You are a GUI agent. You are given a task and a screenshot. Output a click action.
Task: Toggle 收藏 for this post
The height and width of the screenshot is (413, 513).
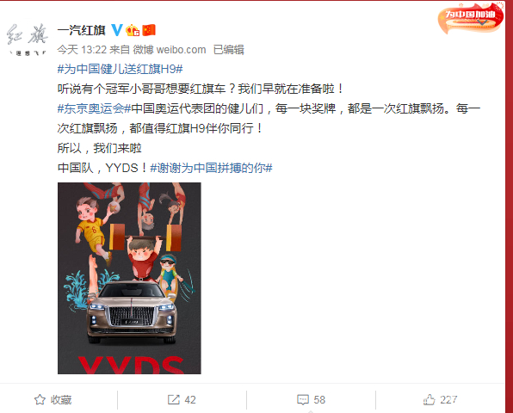coord(53,399)
